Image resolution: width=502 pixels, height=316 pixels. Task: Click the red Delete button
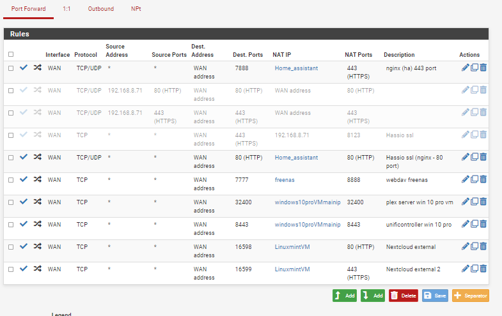[404, 296]
